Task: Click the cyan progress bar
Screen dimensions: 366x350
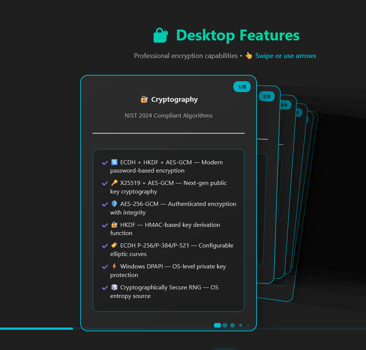Action: pyautogui.click(x=36, y=329)
